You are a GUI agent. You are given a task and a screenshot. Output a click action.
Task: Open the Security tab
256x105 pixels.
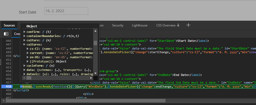118,25
